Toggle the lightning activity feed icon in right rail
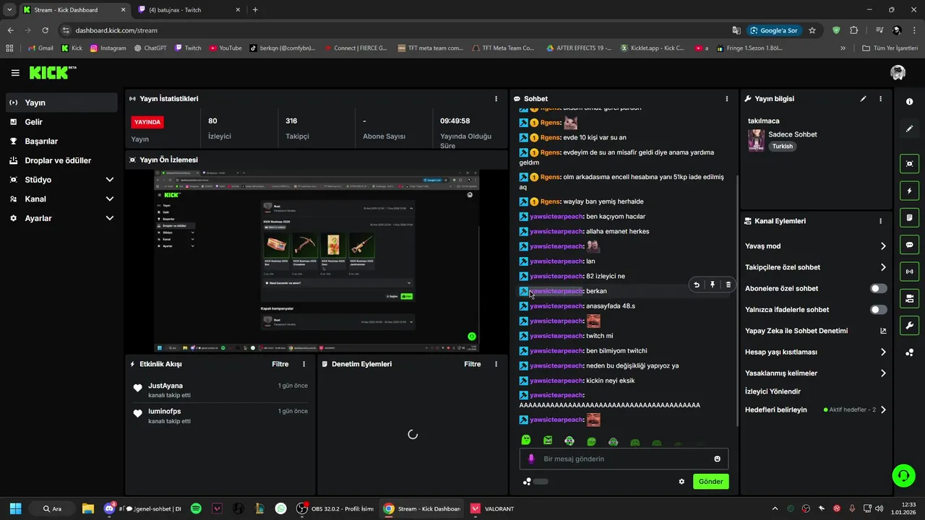Screen dimensions: 925x520 coord(909,191)
